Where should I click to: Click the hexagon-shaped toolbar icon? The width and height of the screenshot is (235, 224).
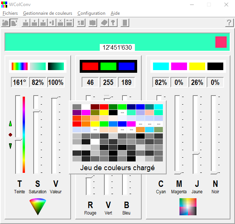click(104, 23)
